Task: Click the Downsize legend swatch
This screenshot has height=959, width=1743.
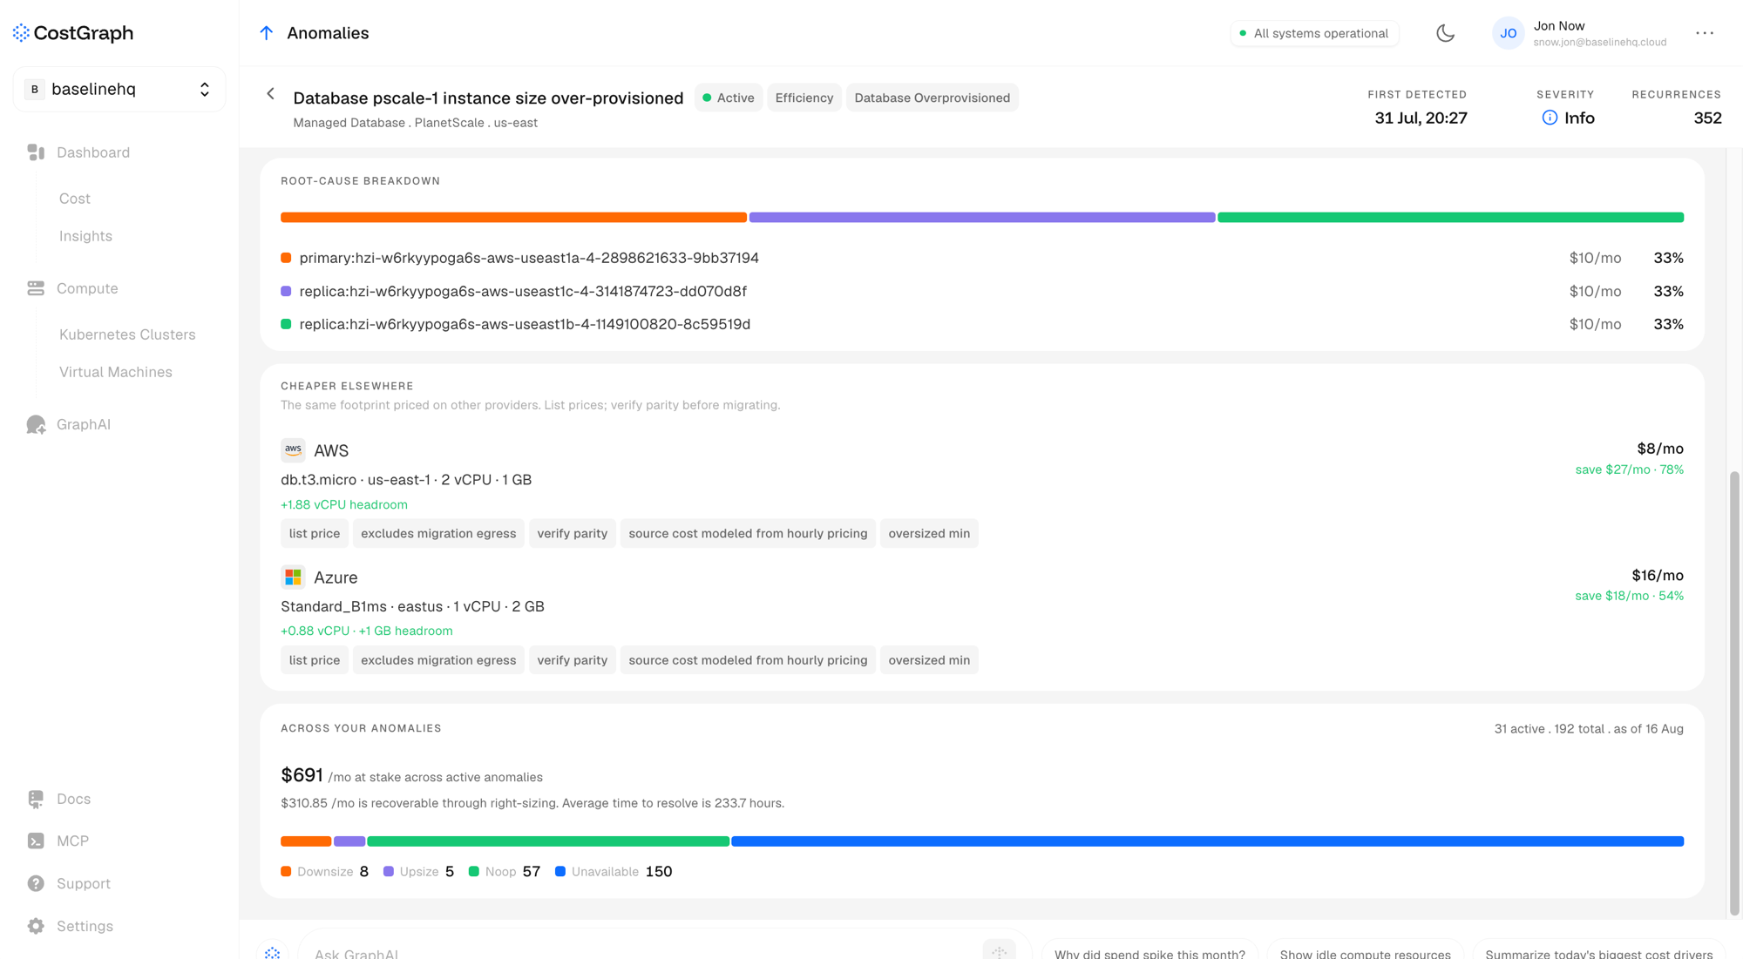Action: [286, 871]
